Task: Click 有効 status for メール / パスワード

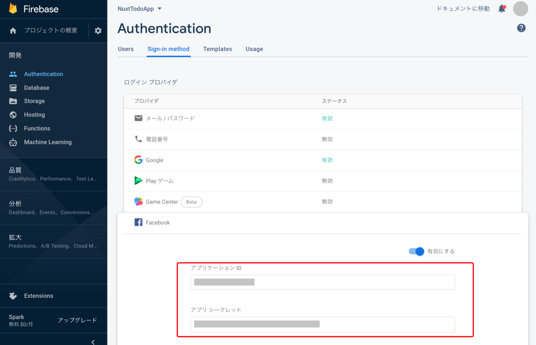Action: click(x=327, y=118)
